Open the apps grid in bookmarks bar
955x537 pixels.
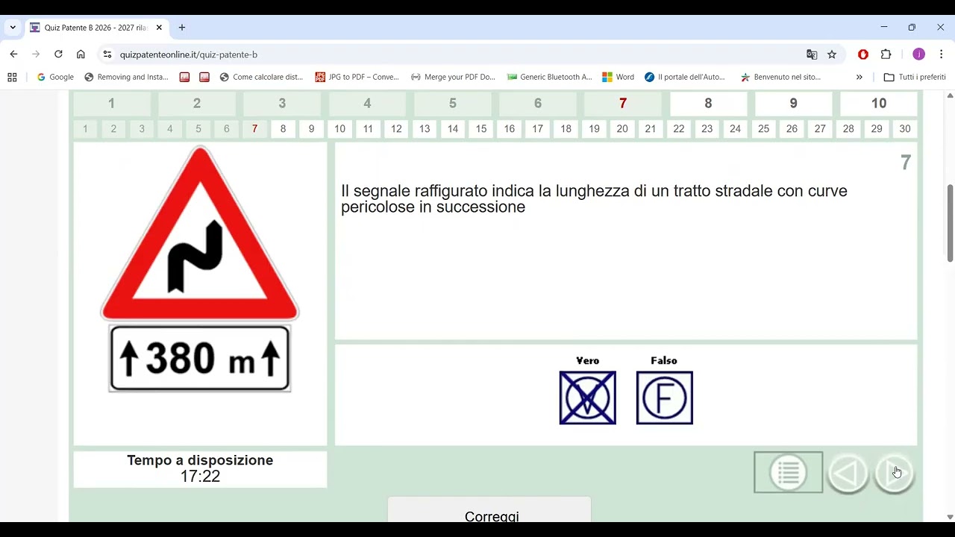[12, 77]
